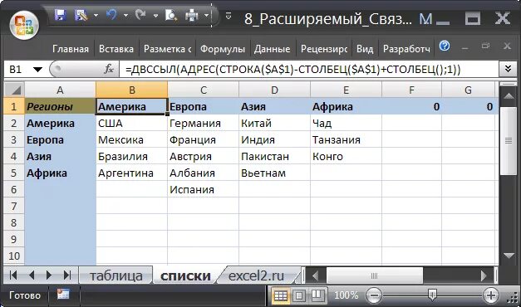Select column E header
Viewport: 521px width, 307px height.
(346, 90)
